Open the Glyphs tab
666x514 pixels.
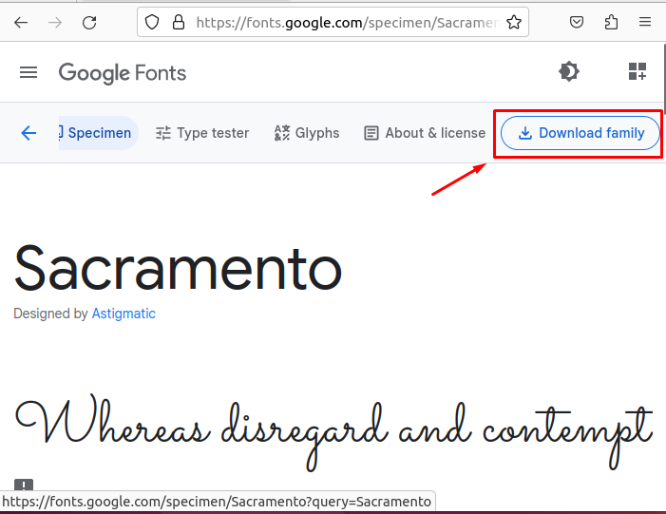[x=307, y=133]
